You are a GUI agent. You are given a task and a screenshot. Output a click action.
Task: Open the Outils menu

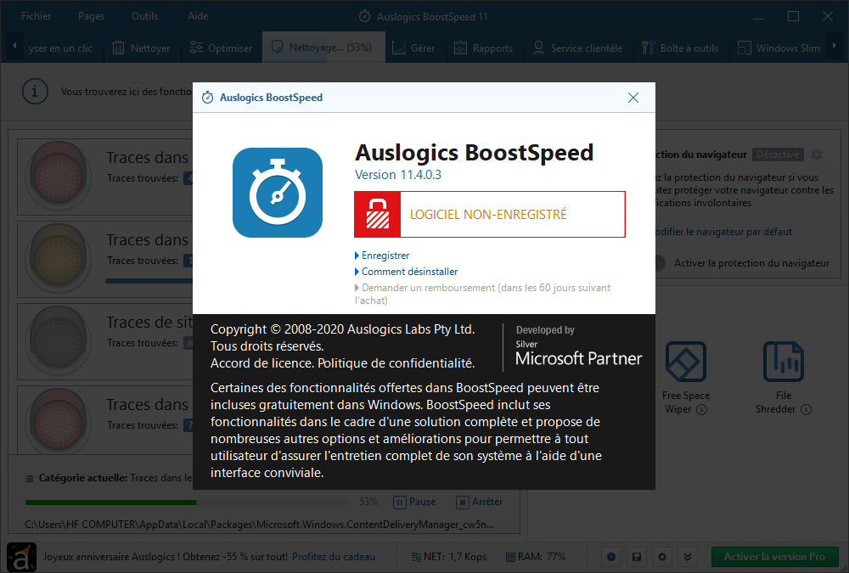144,16
